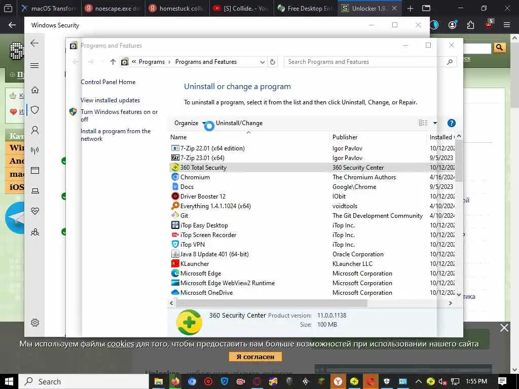Open View installed updates link
This screenshot has height=389, width=519.
pyautogui.click(x=110, y=100)
